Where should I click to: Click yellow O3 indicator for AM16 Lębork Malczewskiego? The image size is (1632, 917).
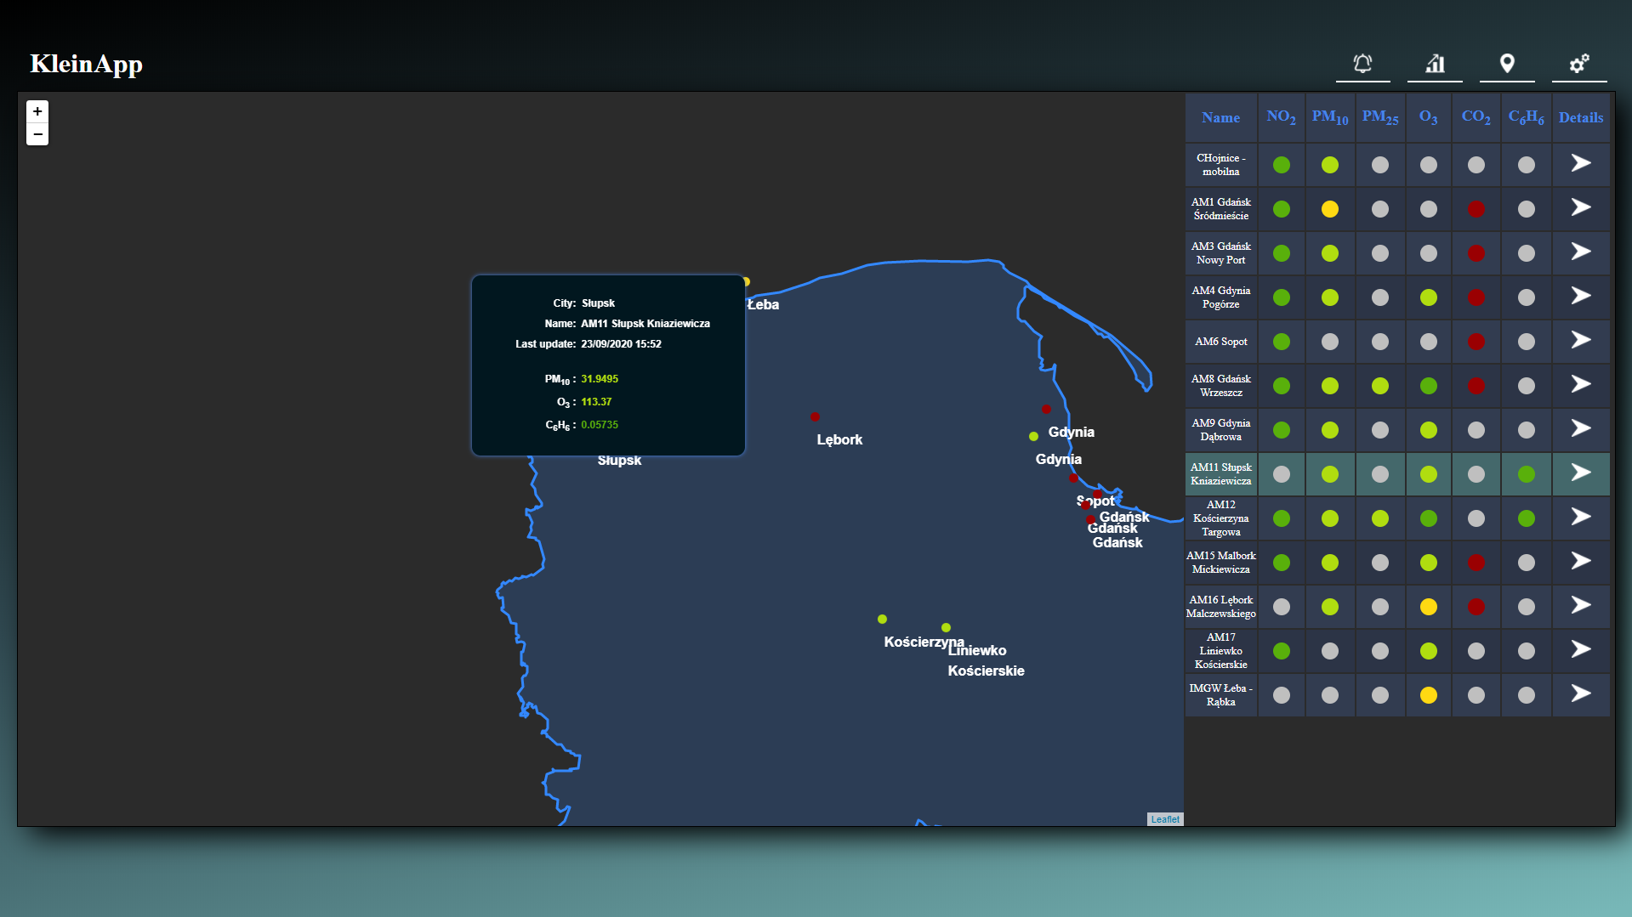point(1428,606)
